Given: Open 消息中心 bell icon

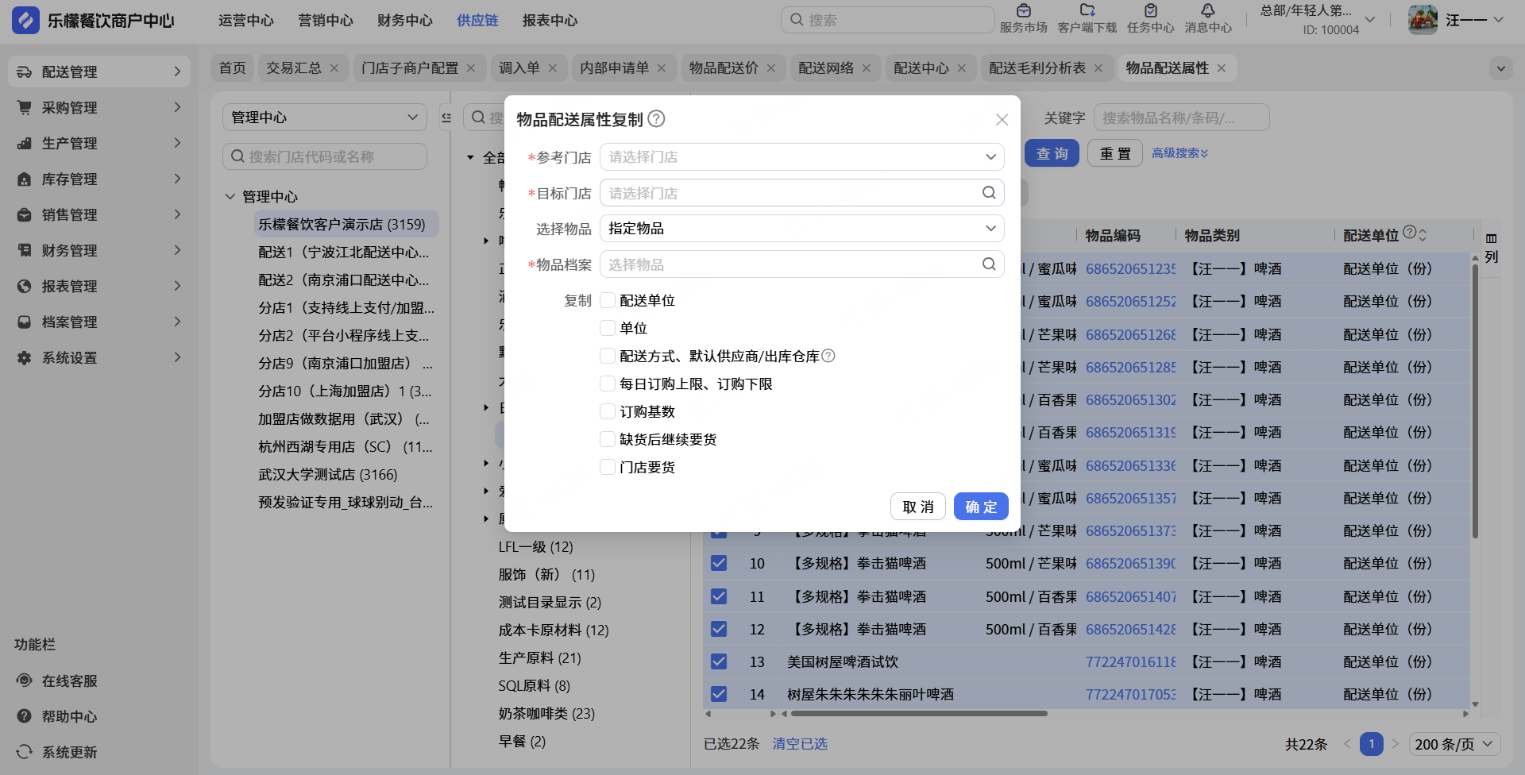Looking at the screenshot, I should (1207, 11).
